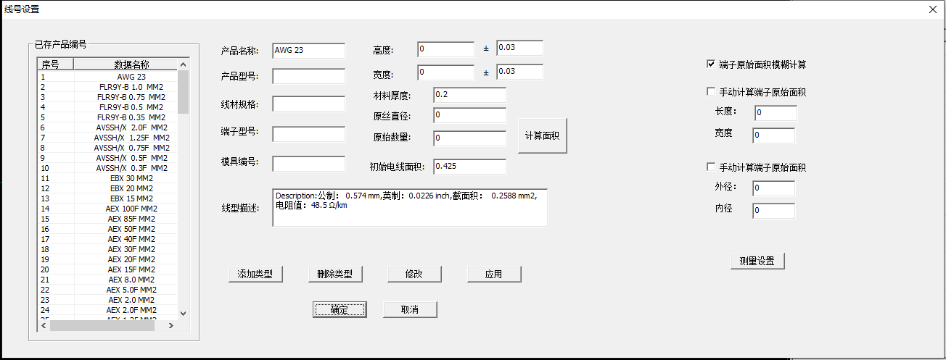946x360 pixels.
Task: Click the 外径 field
Action: pyautogui.click(x=773, y=188)
